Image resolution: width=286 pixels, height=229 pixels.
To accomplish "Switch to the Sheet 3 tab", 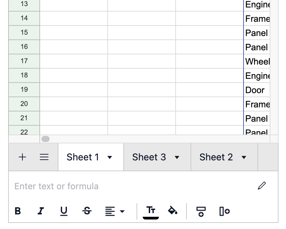I will 149,157.
